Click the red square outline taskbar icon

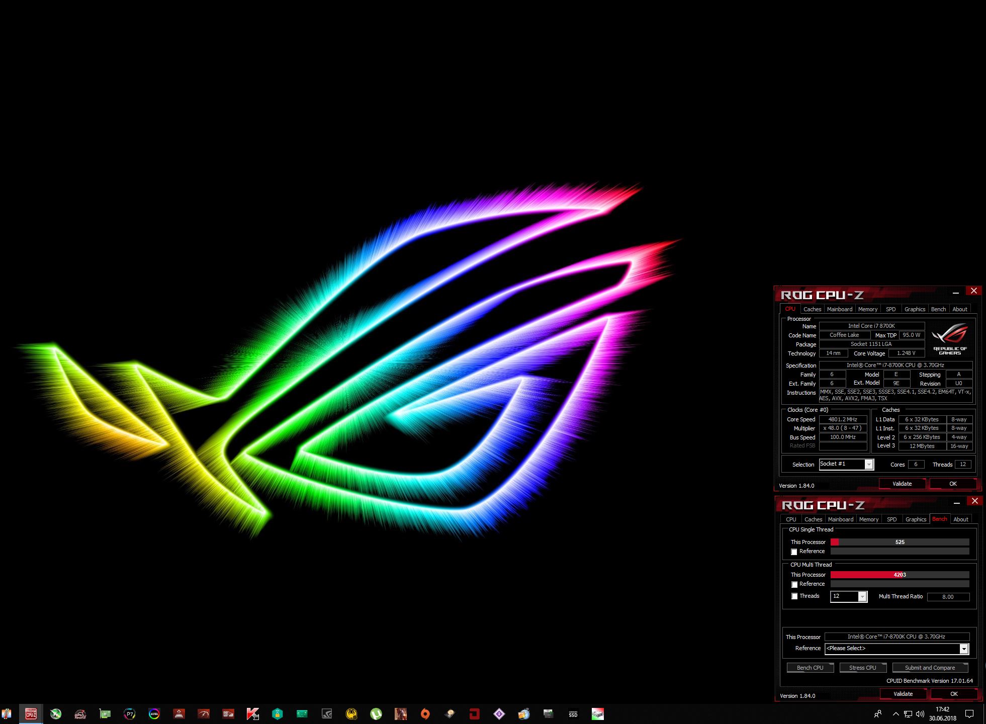point(475,713)
